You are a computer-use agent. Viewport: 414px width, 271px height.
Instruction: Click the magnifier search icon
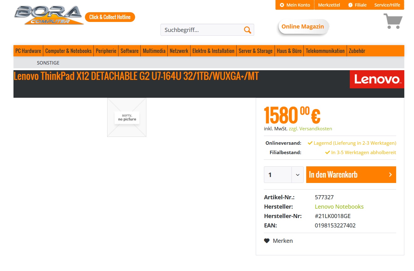[248, 30]
